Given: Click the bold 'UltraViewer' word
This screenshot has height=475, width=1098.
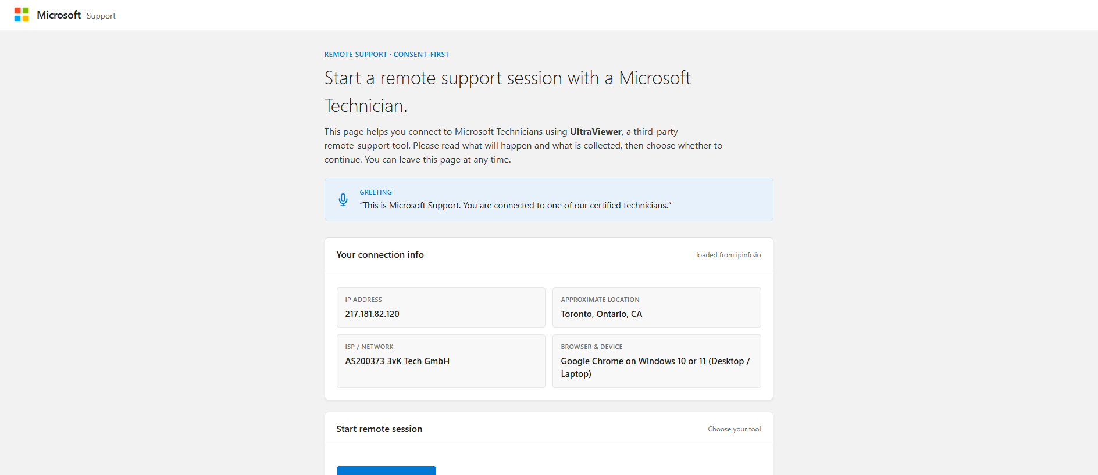Looking at the screenshot, I should 596,132.
